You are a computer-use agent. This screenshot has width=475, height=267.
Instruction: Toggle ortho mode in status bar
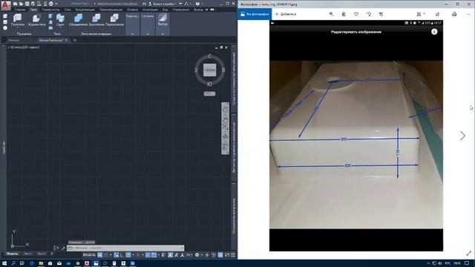point(122,255)
